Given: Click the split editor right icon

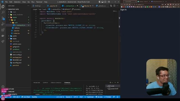Looking at the screenshot, I should [114, 6].
